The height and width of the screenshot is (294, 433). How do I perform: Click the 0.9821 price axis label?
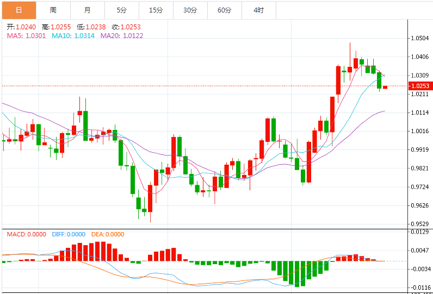(420, 168)
